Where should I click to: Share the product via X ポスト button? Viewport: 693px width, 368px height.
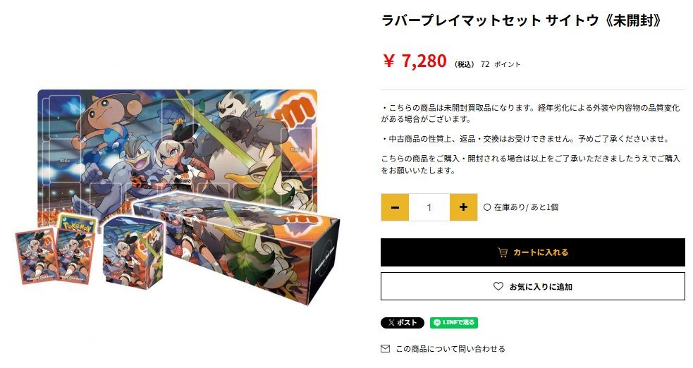[x=402, y=322]
